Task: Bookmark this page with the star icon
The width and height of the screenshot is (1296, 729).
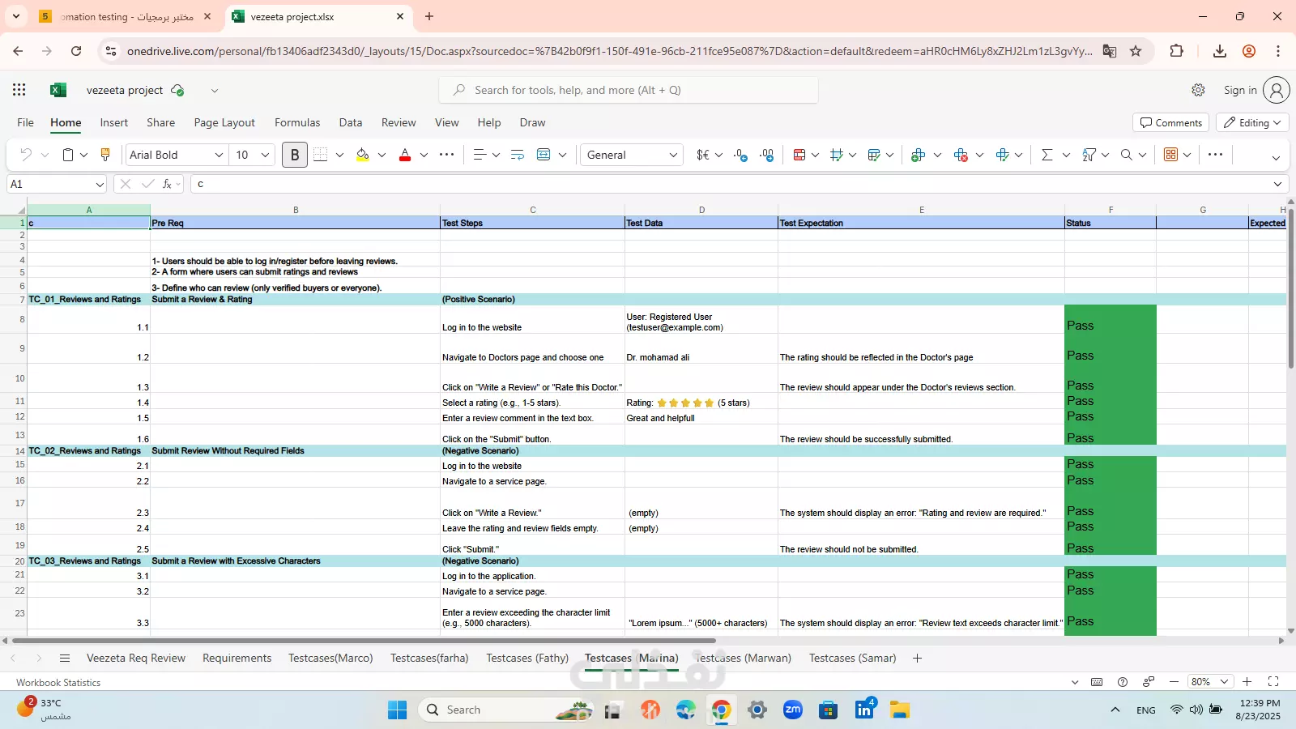Action: click(x=1136, y=51)
